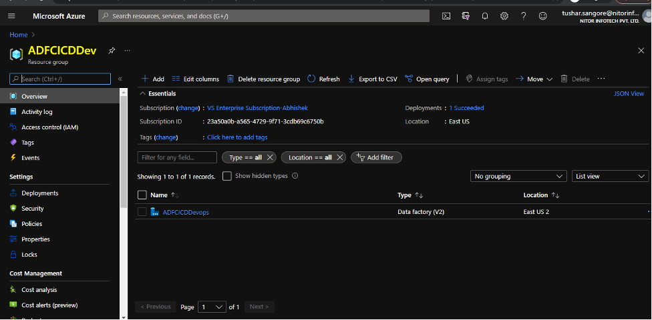Open ADFCICDDevops resource link

point(186,212)
